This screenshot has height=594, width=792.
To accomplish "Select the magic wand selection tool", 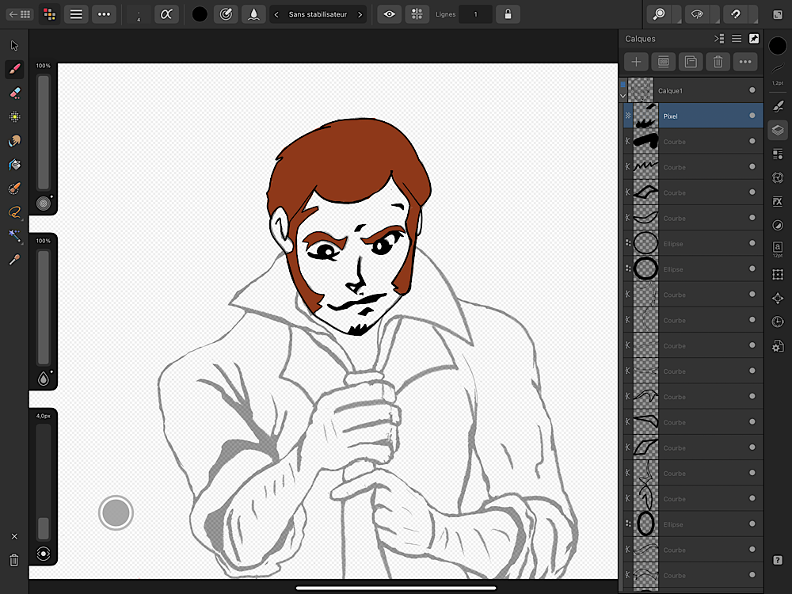I will point(14,236).
